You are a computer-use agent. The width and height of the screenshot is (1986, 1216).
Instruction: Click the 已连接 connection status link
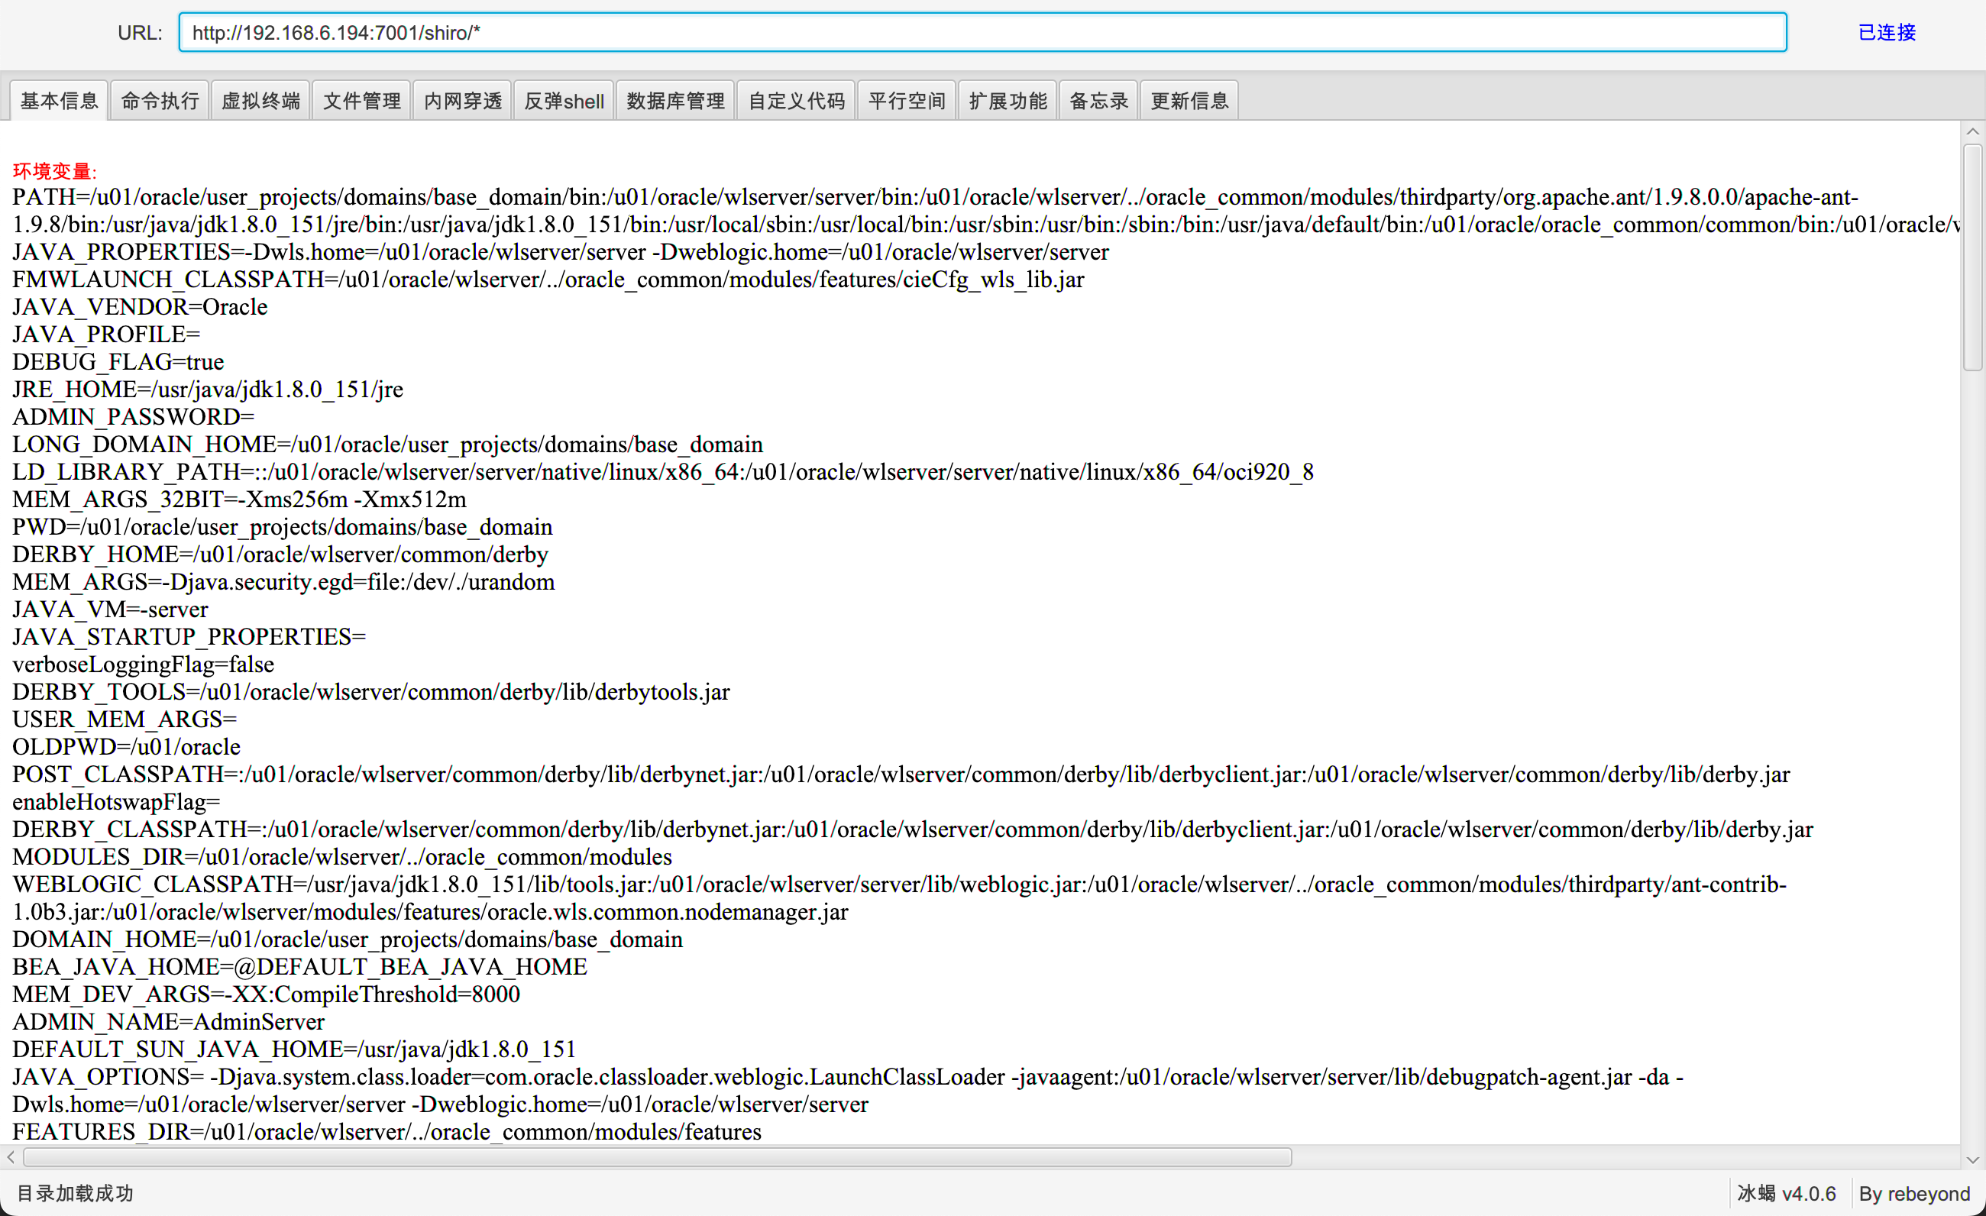click(x=1886, y=32)
